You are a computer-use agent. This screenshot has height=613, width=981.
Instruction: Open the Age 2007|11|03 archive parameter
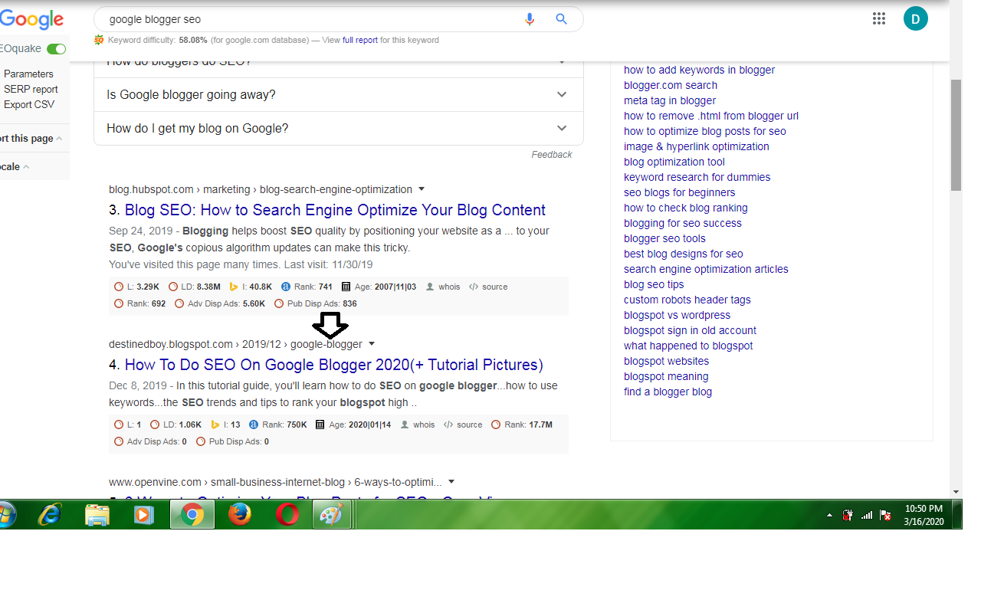[x=379, y=287]
